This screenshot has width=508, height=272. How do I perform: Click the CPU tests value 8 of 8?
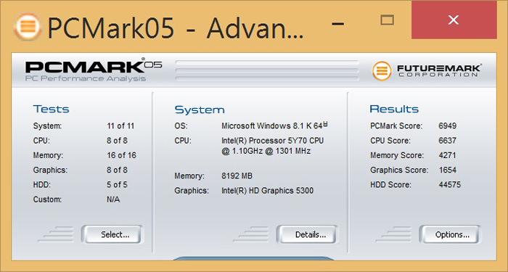click(117, 141)
